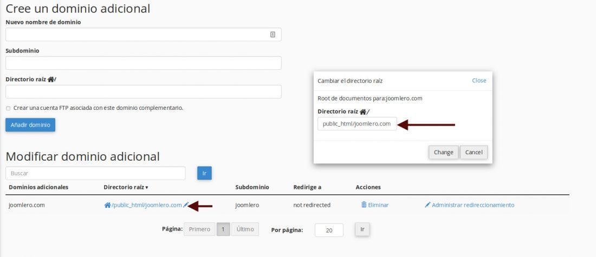Click the joomlero.com domain cell
Image resolution: width=596 pixels, height=257 pixels.
(x=27, y=205)
